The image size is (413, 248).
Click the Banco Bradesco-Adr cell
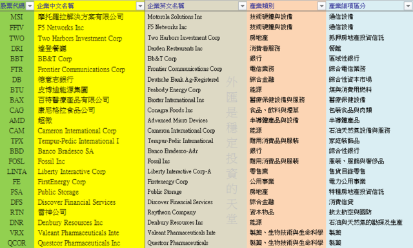[x=196, y=151]
